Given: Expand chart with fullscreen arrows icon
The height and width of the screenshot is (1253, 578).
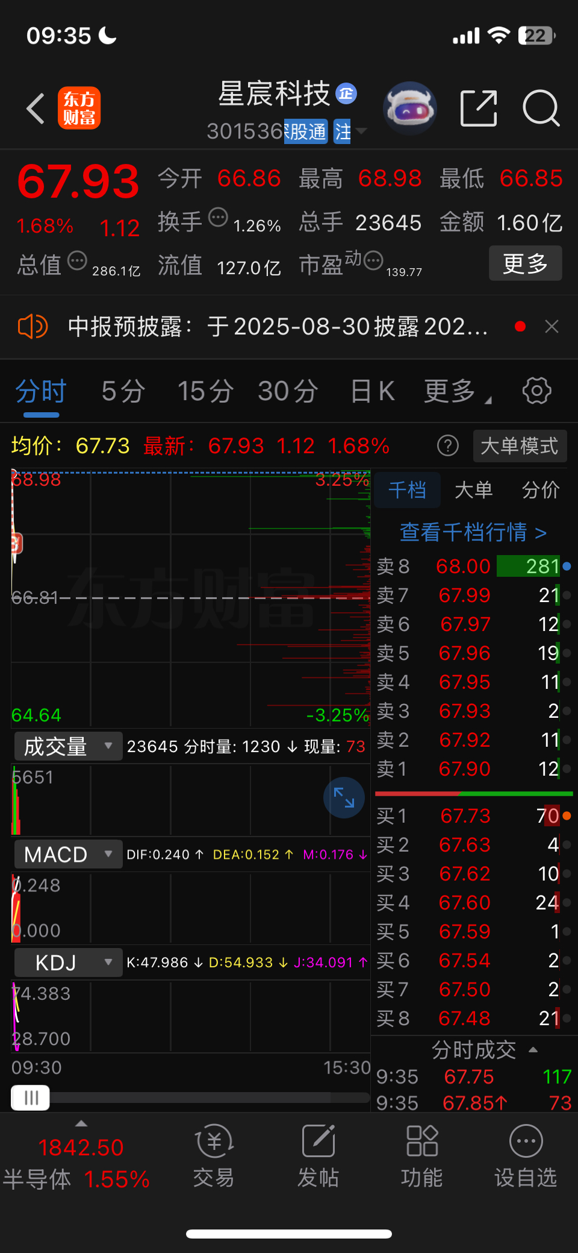Looking at the screenshot, I should (x=344, y=798).
